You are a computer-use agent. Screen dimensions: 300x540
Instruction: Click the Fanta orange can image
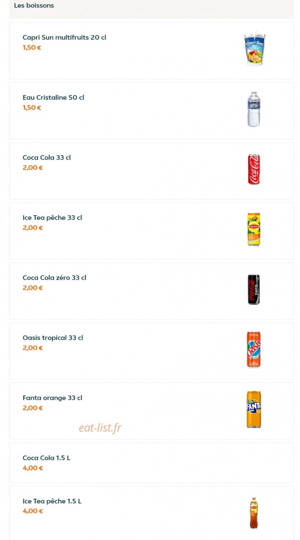click(x=254, y=409)
